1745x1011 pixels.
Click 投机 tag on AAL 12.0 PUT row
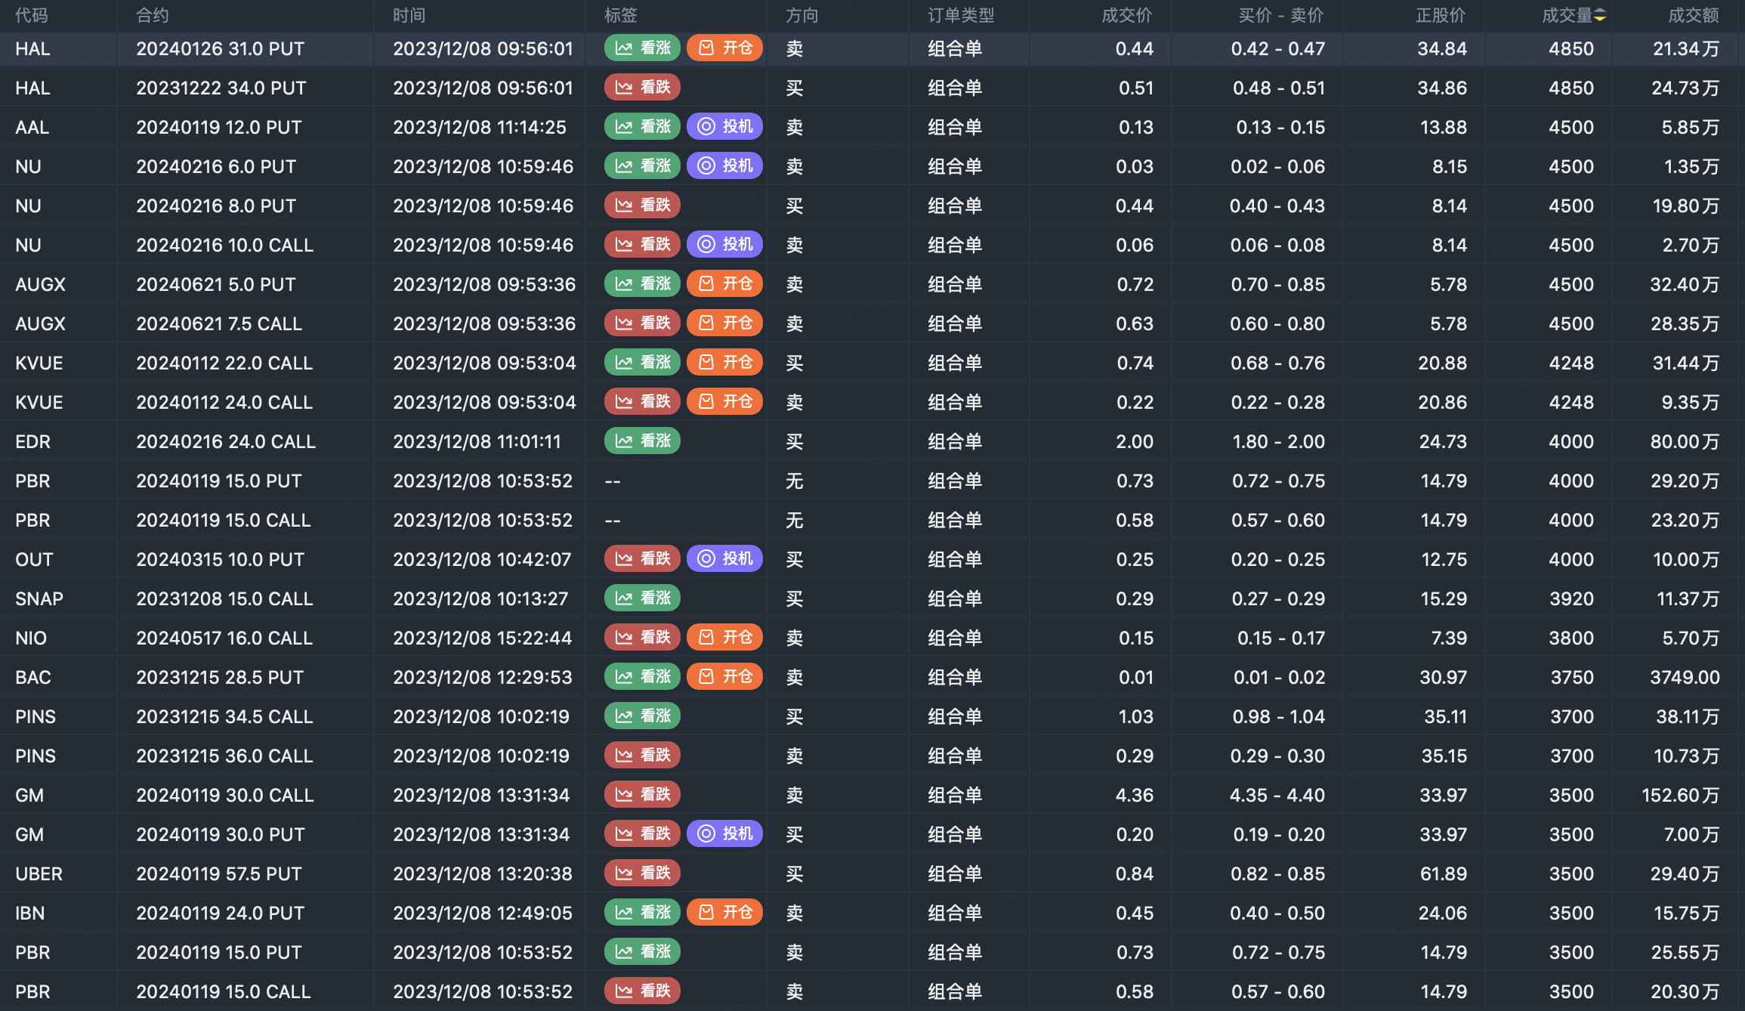(x=724, y=127)
